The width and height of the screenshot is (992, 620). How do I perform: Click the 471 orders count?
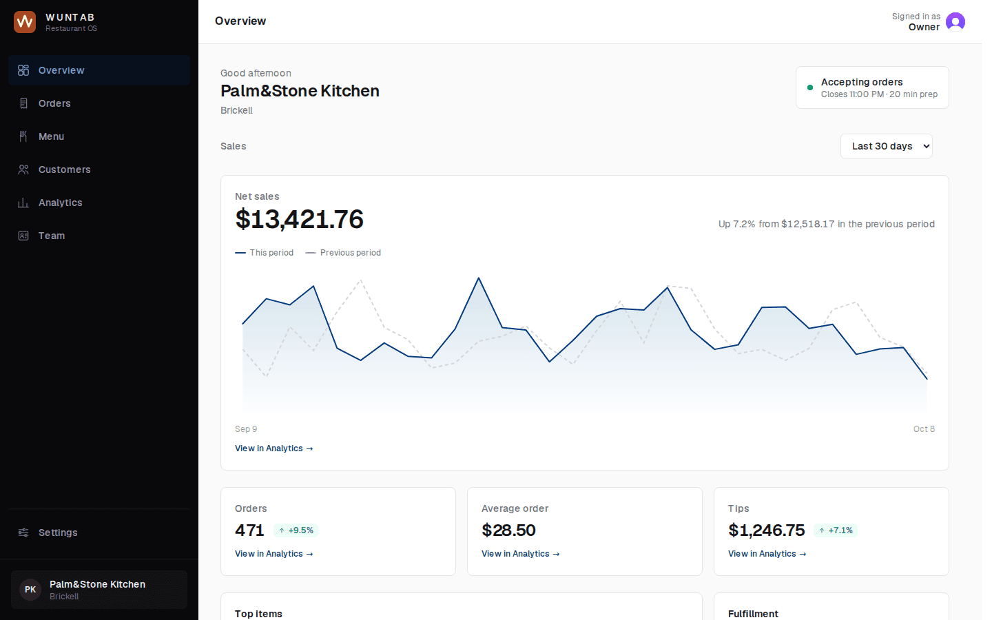point(249,530)
